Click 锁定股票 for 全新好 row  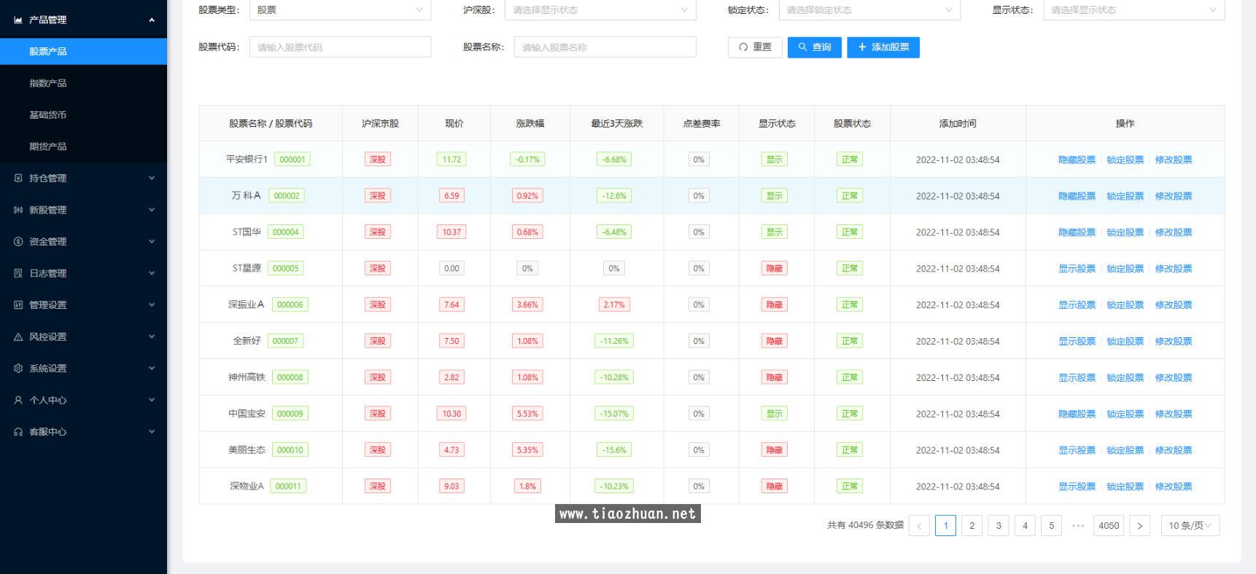(1125, 341)
